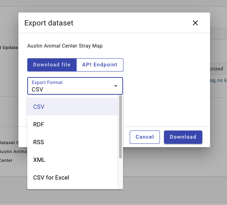This screenshot has width=227, height=205.
Task: Pick XML from the format list
Action: click(72, 160)
